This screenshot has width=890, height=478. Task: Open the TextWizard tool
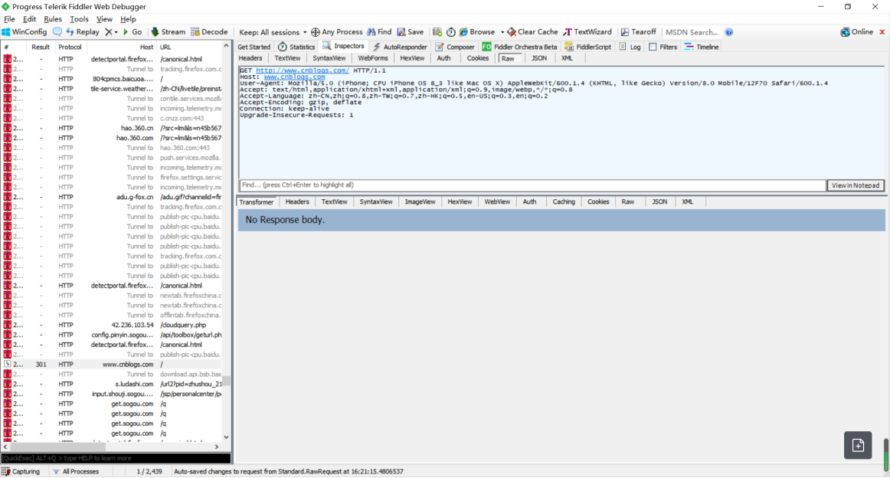tap(587, 32)
